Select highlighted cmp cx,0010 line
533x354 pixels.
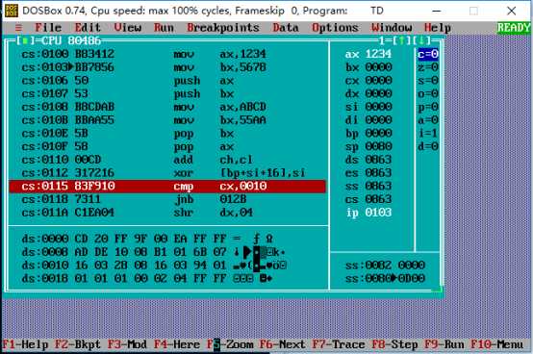(x=167, y=187)
